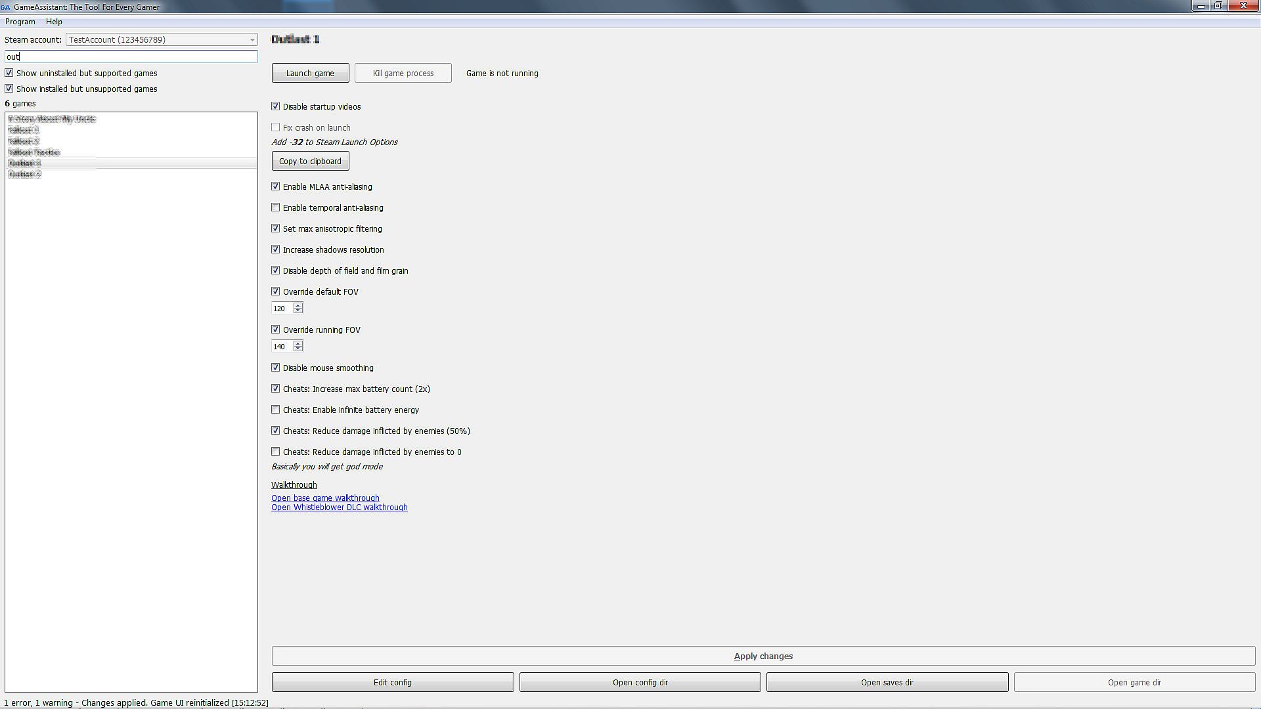Click Copy to clipboard button
Viewport: 1261px width, 709px height.
click(x=310, y=161)
